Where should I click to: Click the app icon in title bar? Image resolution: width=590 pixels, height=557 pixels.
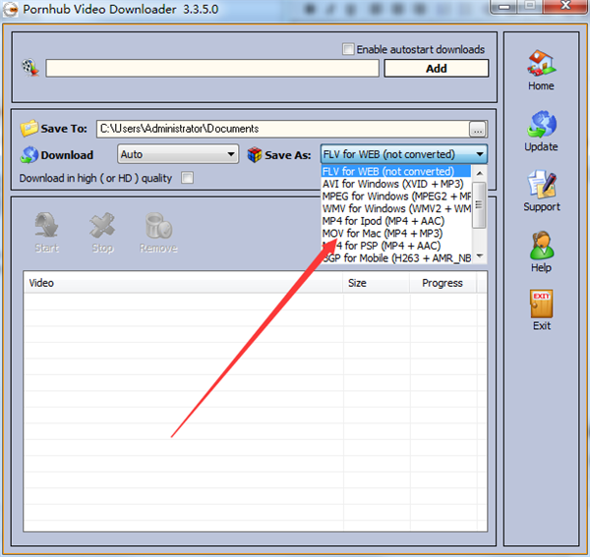[x=11, y=10]
